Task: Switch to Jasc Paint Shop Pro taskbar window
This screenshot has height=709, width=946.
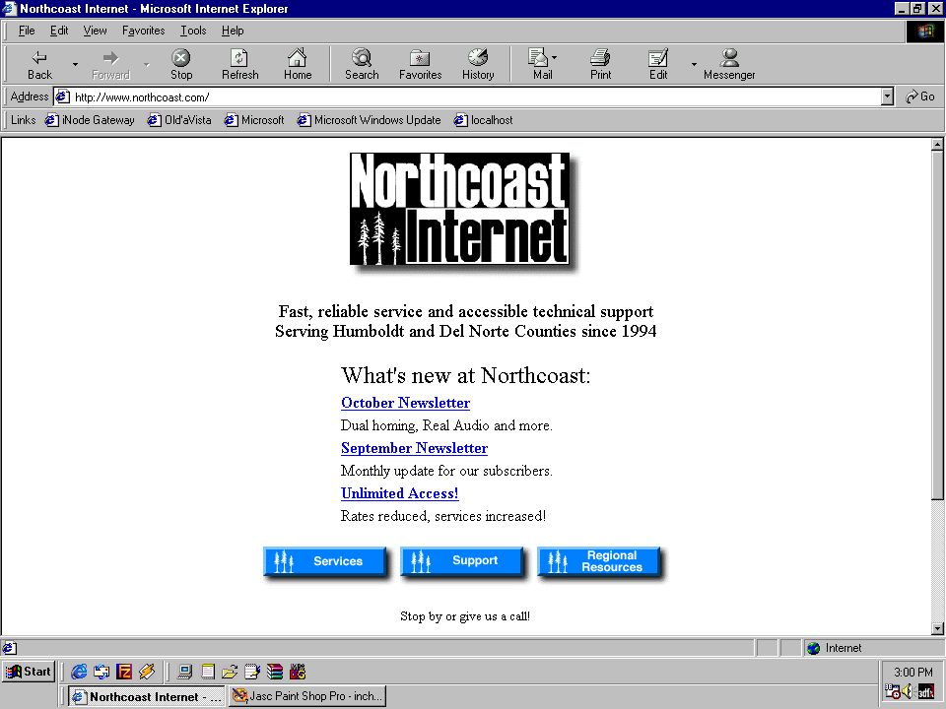Action: [307, 696]
